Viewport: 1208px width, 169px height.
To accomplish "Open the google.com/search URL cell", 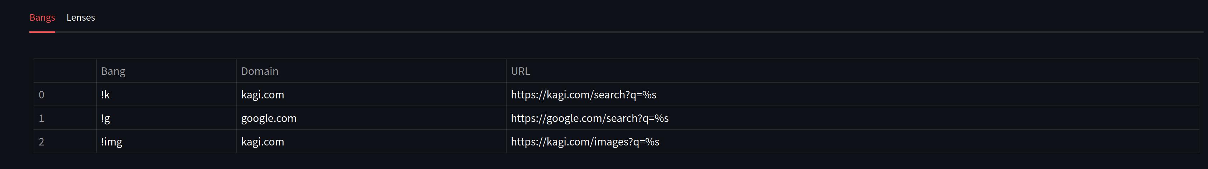I will point(589,118).
